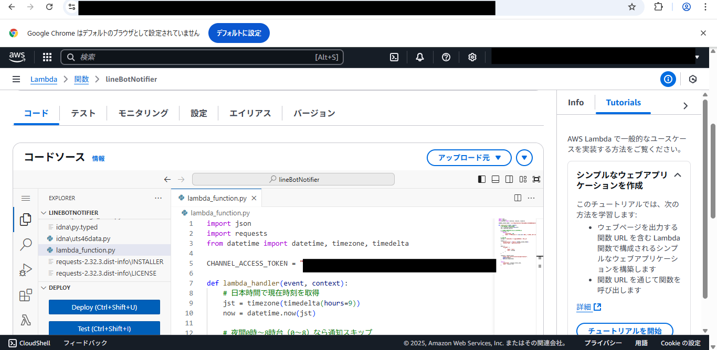717x350 pixels.
Task: Switch to the モニタリング tab
Action: point(143,113)
